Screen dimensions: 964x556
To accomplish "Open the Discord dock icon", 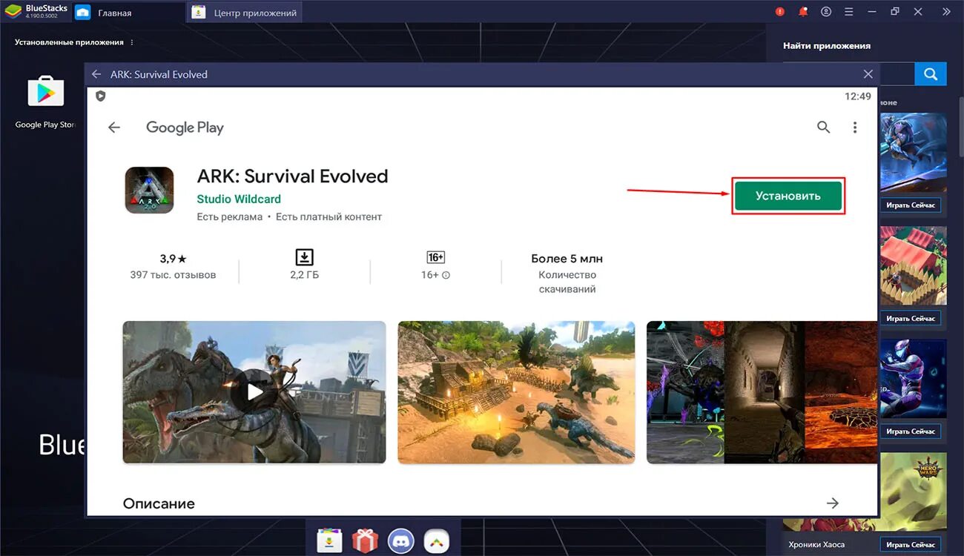I will point(401,541).
